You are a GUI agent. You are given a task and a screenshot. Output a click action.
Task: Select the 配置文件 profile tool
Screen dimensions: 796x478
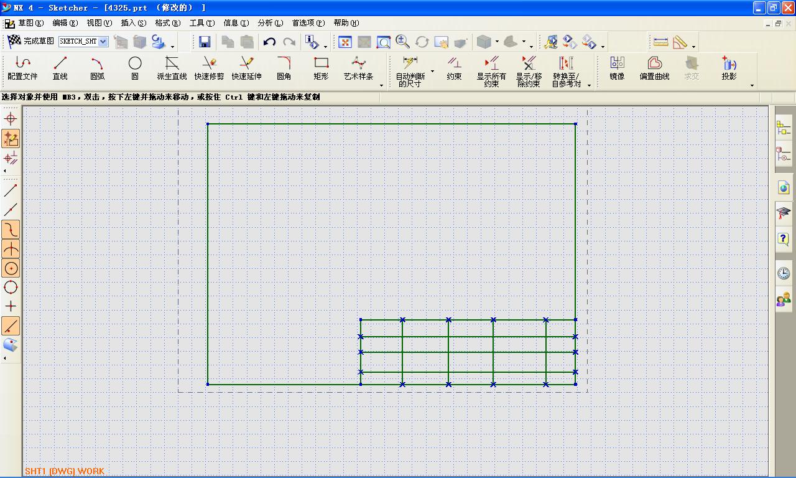pos(22,68)
